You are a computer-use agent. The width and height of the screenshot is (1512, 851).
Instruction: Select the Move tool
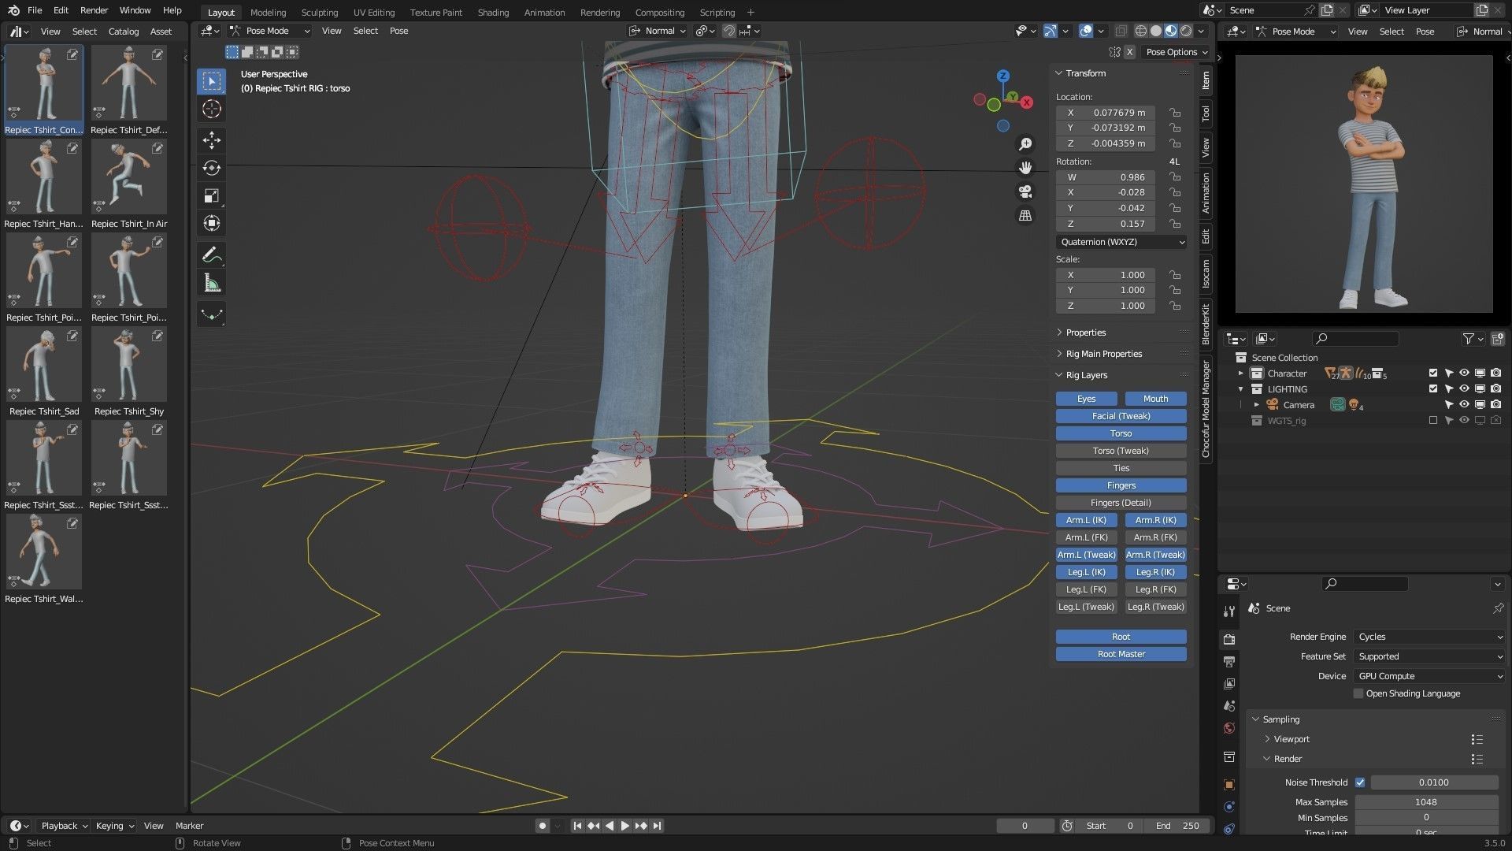pos(211,140)
